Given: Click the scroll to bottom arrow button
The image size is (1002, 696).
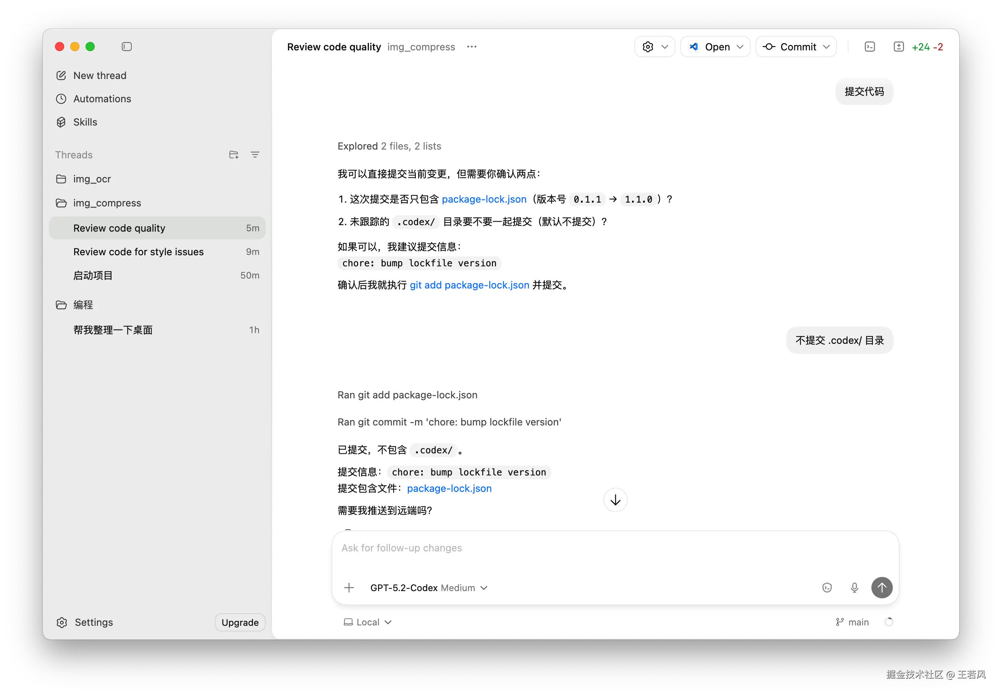Looking at the screenshot, I should tap(615, 500).
